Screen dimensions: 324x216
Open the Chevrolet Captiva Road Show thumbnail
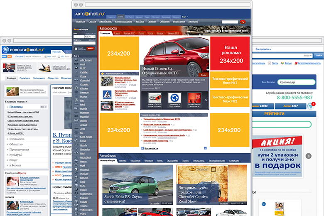pyautogui.click(x=211, y=185)
